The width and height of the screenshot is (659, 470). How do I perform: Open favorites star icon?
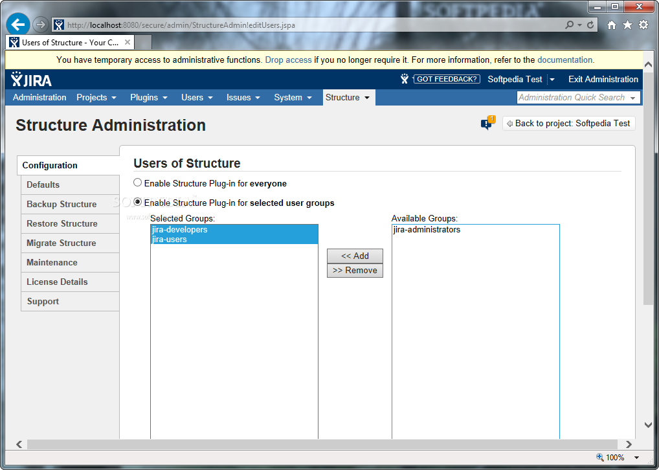[627, 25]
